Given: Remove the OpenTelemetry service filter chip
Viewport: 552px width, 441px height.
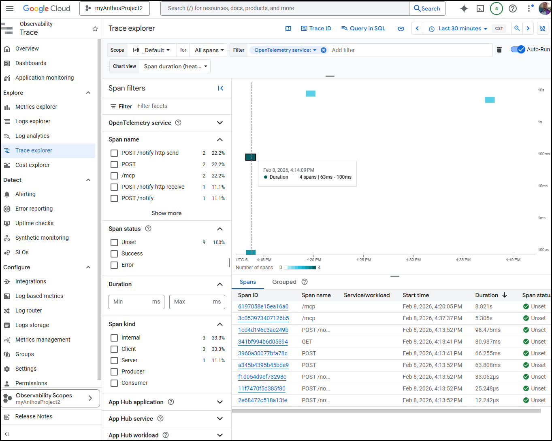Looking at the screenshot, I should 324,50.
